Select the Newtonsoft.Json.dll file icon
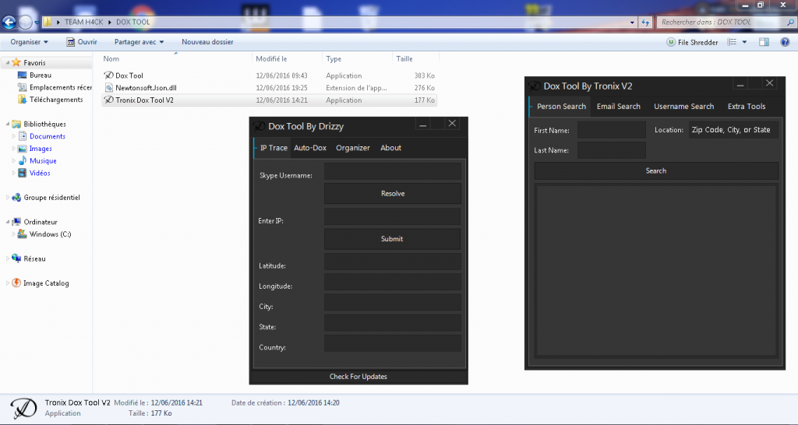This screenshot has height=425, width=798. click(109, 88)
